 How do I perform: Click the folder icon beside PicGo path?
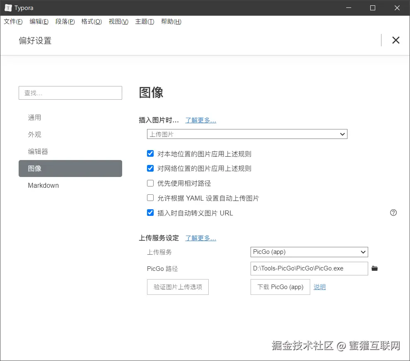(x=374, y=268)
